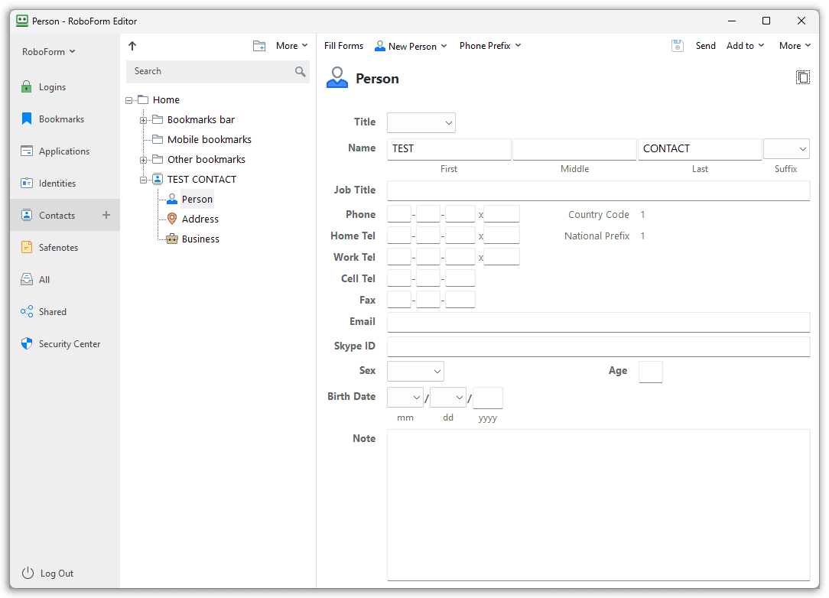Open Logins section via its lock icon
The image size is (829, 598).
pos(27,86)
